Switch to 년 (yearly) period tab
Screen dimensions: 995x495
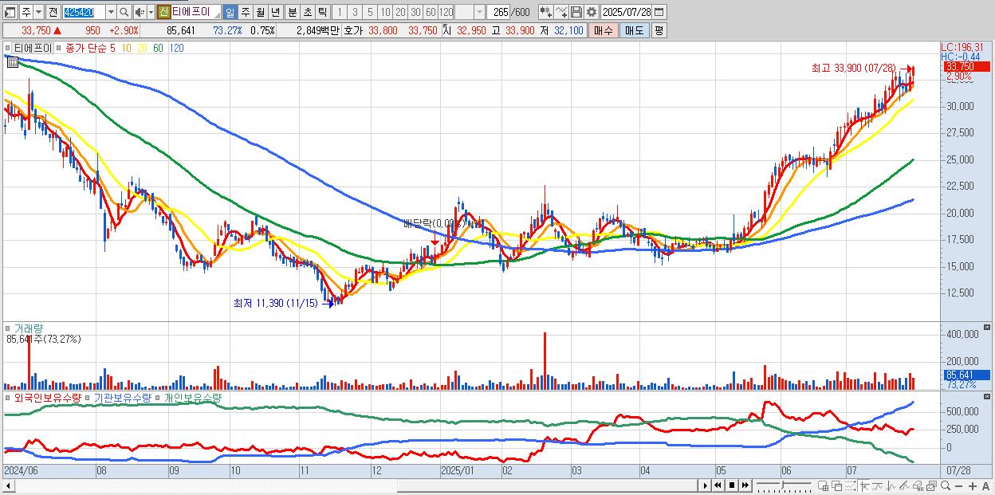click(x=275, y=12)
